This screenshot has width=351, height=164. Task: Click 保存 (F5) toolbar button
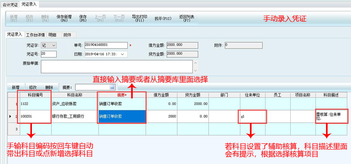[x=83, y=18]
